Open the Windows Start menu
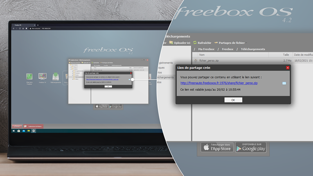313x176 pixels. (x=14, y=131)
